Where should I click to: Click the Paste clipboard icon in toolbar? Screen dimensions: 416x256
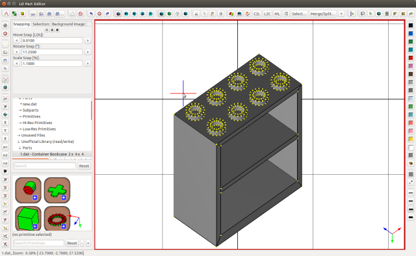(x=213, y=14)
